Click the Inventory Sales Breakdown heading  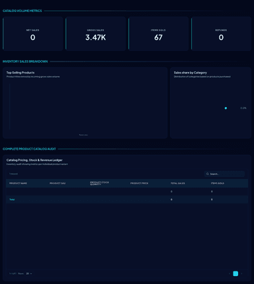(x=25, y=61)
